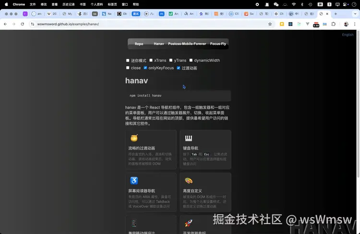Reload the current page

[x=22, y=24]
